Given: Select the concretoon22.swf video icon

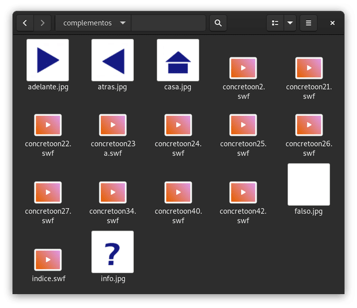Looking at the screenshot, I should tap(48, 125).
